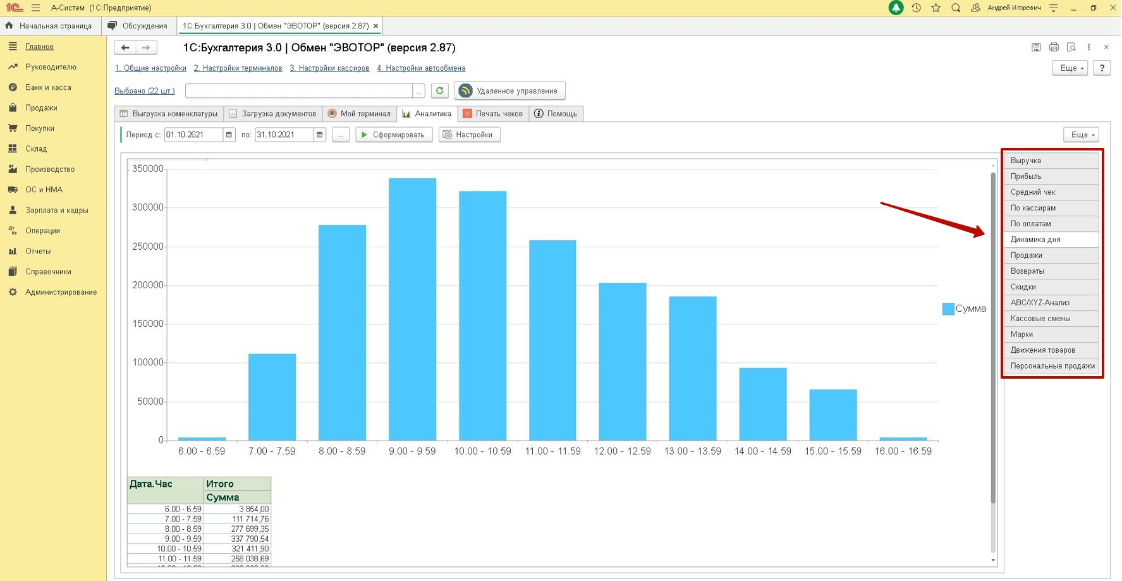Switch to Печать чеков tab
The image size is (1122, 581).
pyautogui.click(x=493, y=114)
